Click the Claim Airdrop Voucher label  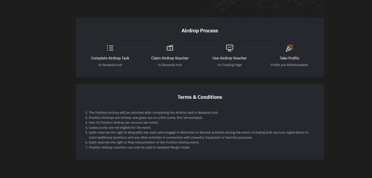tap(170, 58)
